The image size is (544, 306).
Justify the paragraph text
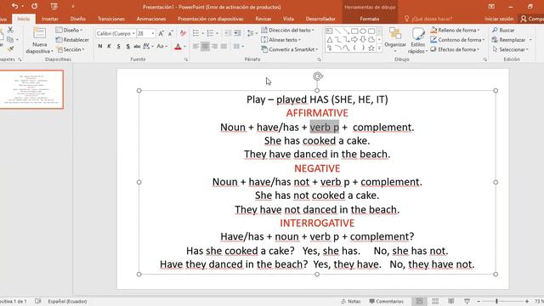224,46
